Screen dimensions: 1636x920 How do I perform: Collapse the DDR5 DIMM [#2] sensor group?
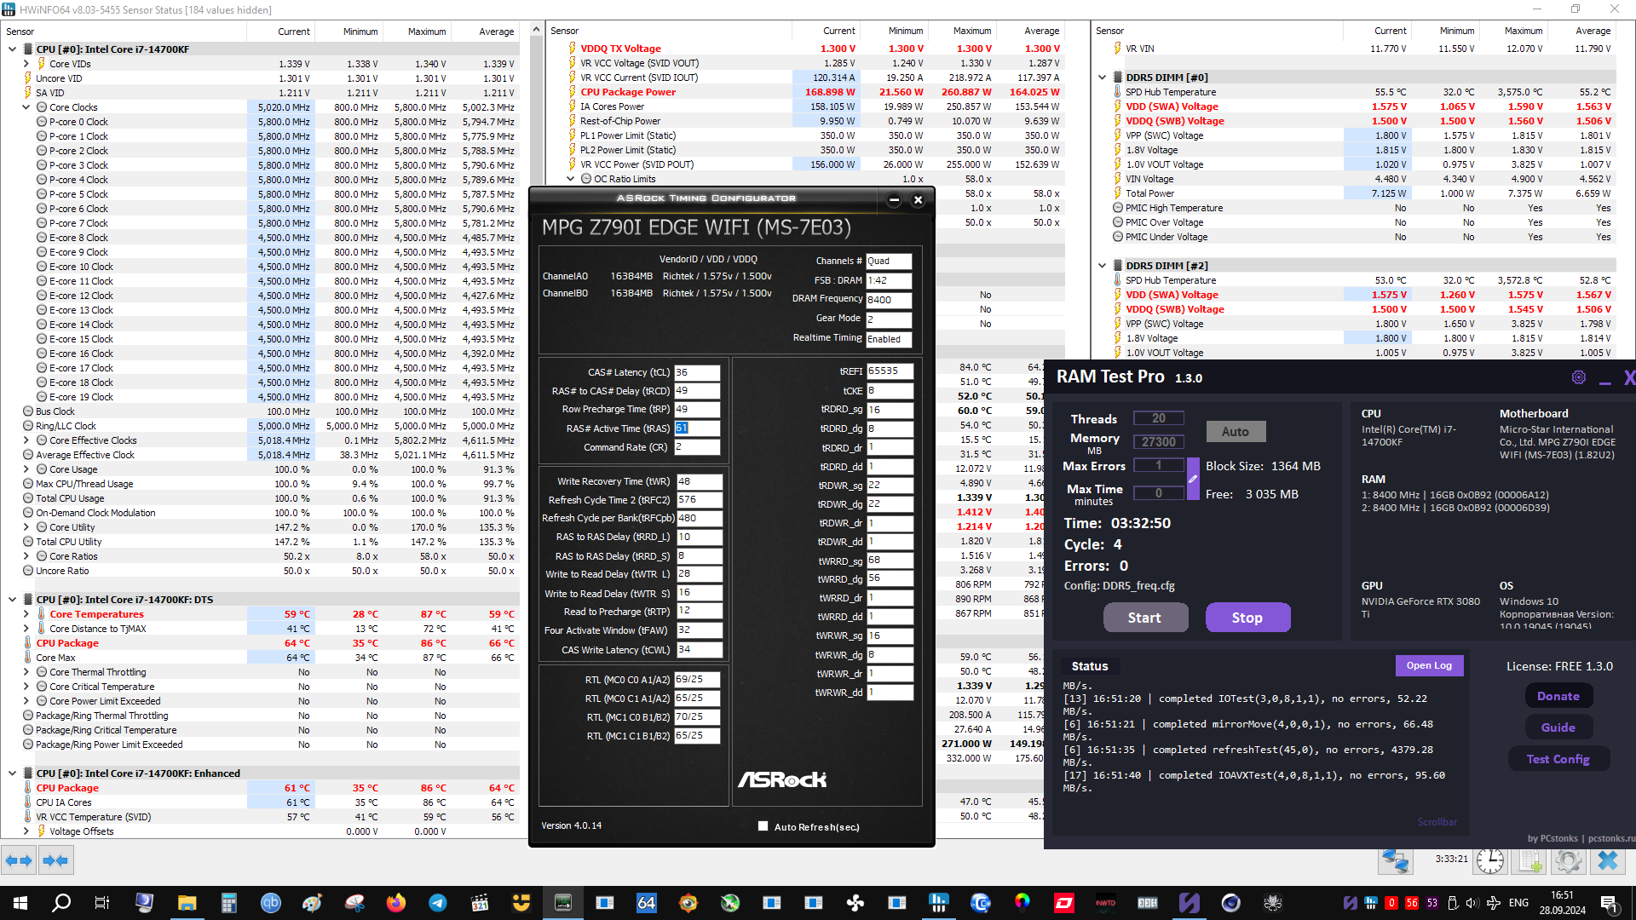[x=1102, y=266]
